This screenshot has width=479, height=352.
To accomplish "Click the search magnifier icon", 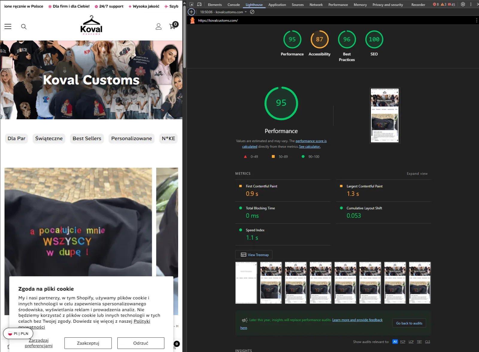I will tap(24, 27).
